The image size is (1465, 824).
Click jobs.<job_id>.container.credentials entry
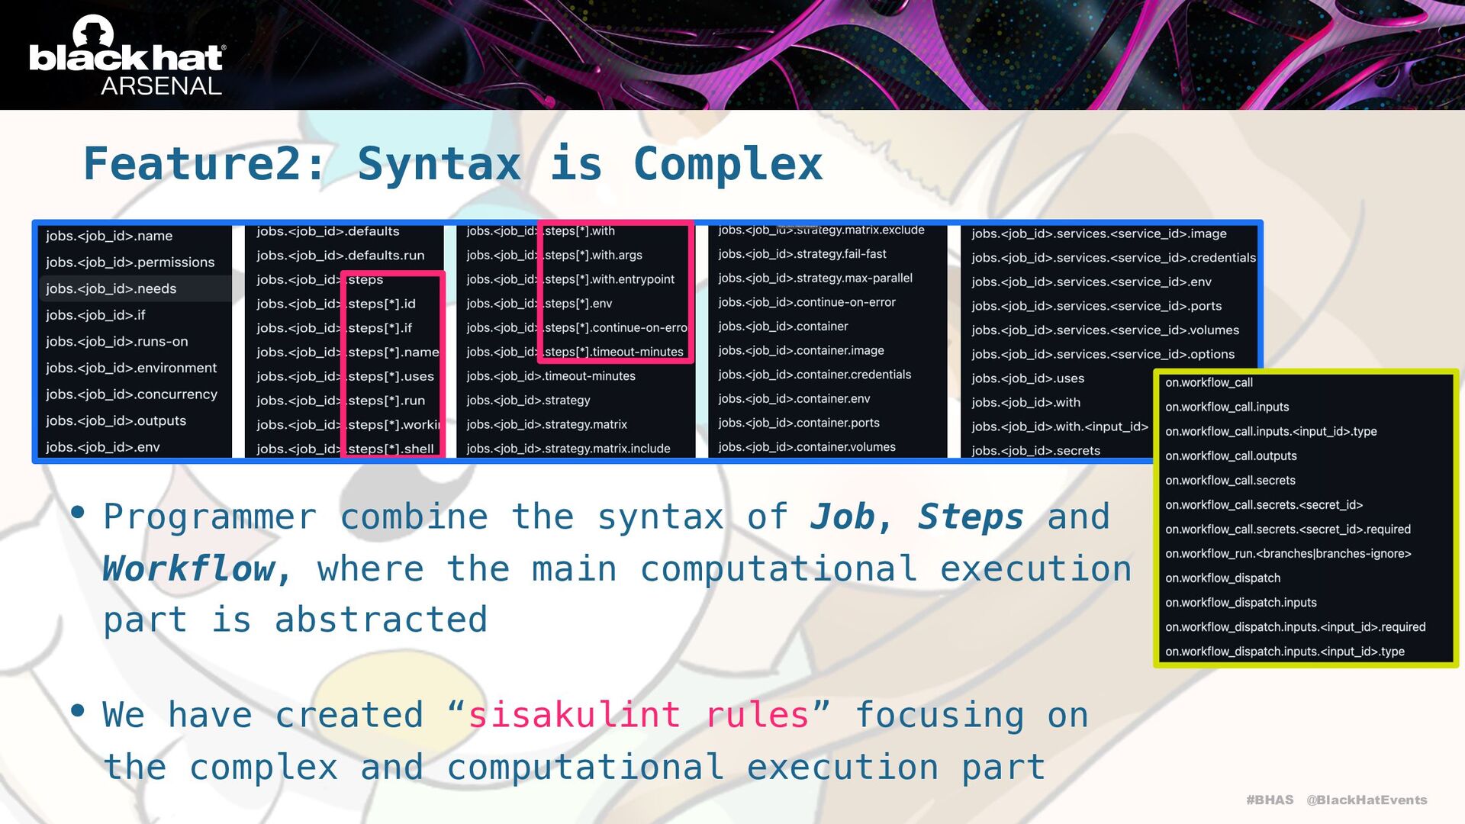coord(814,375)
